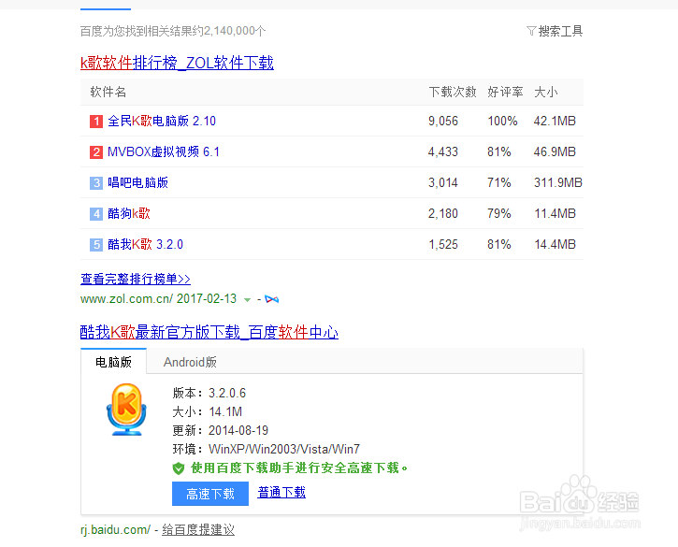The height and width of the screenshot is (547, 678).
Task: Click the 高速下载 button
Action: [210, 494]
